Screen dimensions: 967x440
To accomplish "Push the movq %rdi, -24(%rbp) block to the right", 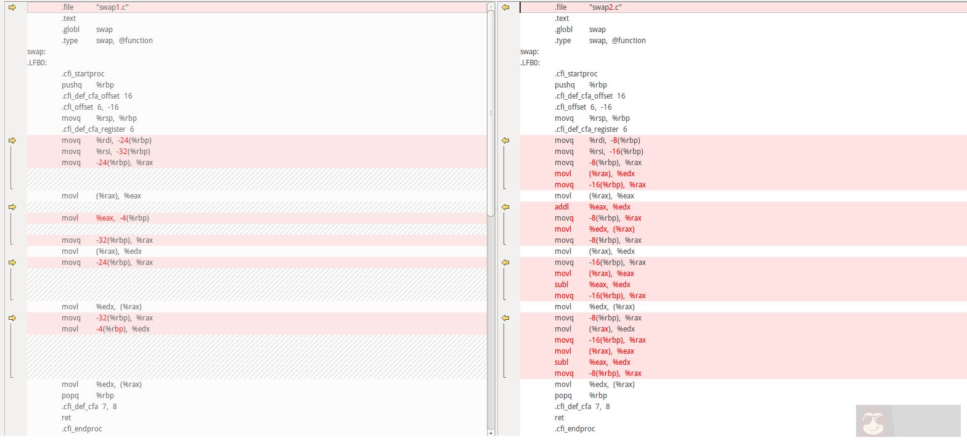I will 12,141.
